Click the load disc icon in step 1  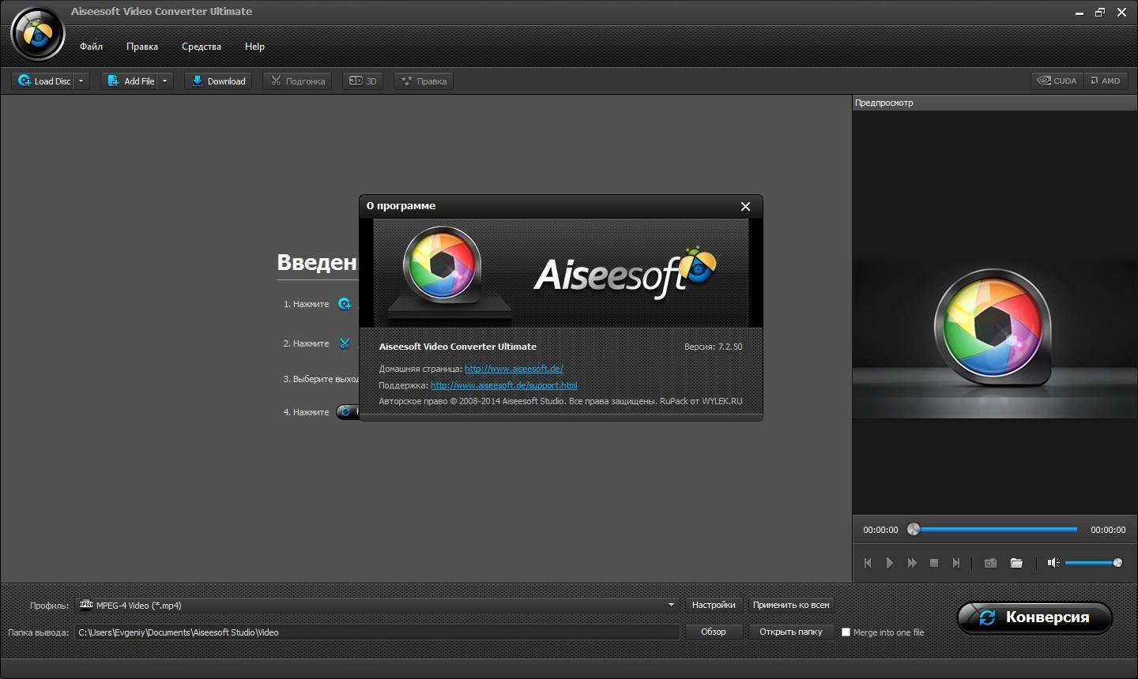point(345,304)
